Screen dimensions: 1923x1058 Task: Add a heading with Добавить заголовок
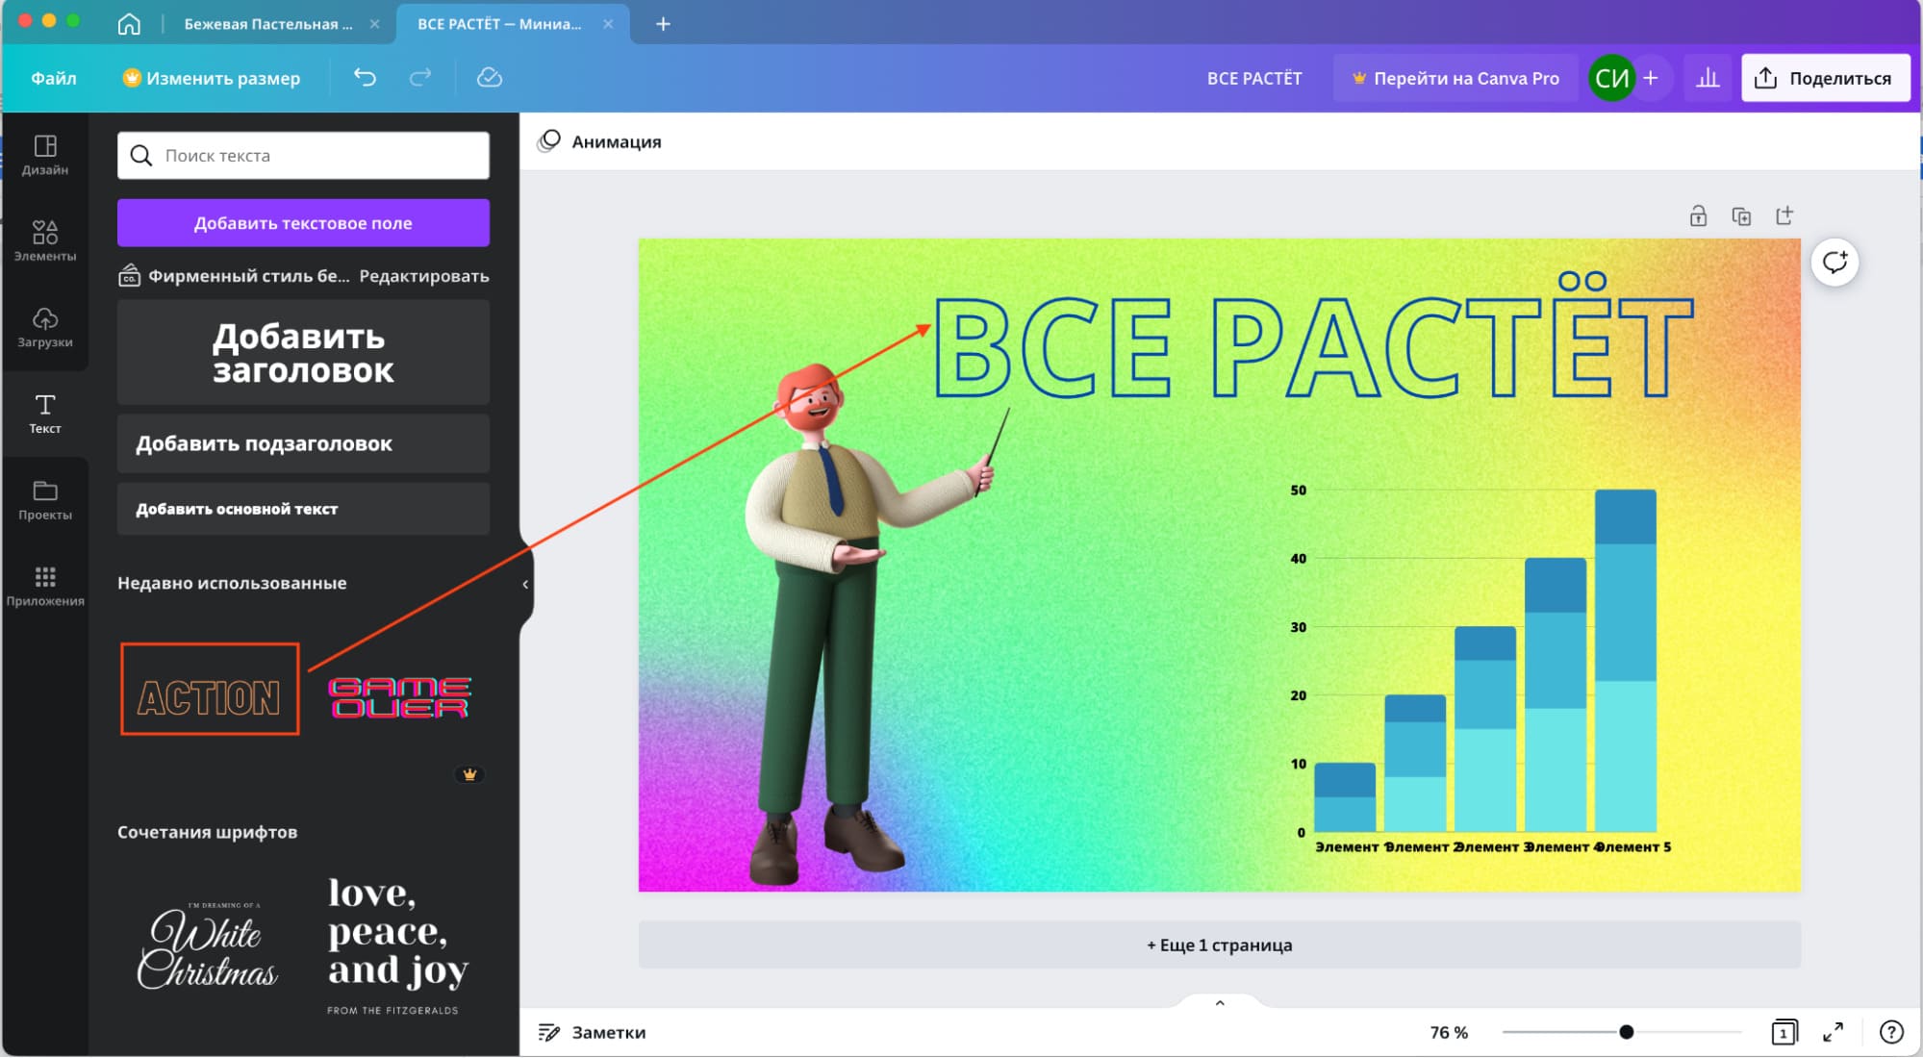pyautogui.click(x=303, y=353)
